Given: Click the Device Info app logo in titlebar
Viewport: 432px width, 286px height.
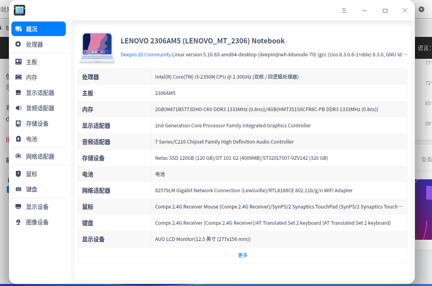Looking at the screenshot, I should pyautogui.click(x=19, y=10).
